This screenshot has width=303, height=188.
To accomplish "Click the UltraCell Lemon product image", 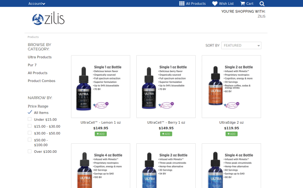I will 101,87.
